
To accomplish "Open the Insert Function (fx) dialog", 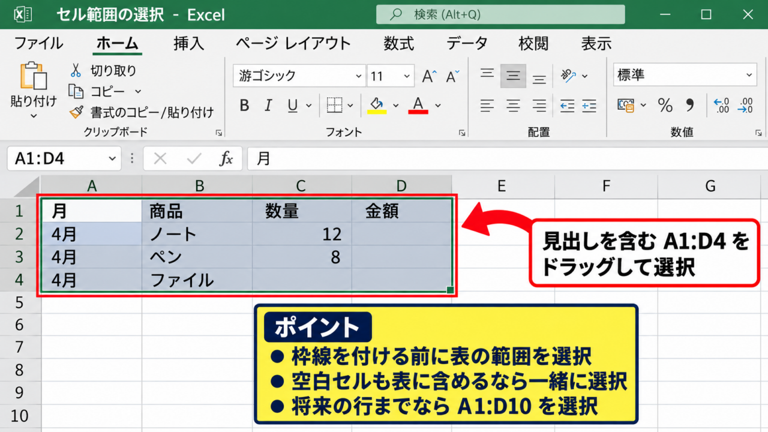I will (x=226, y=158).
